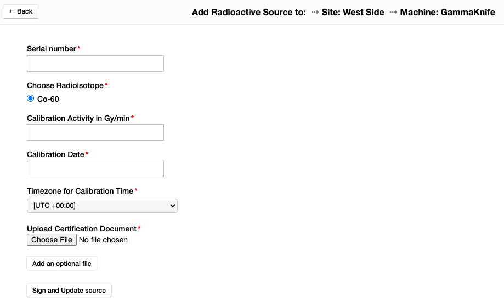The image size is (504, 307).
Task: Click the Calibration Activity in Gy/min label
Action: tap(78, 118)
